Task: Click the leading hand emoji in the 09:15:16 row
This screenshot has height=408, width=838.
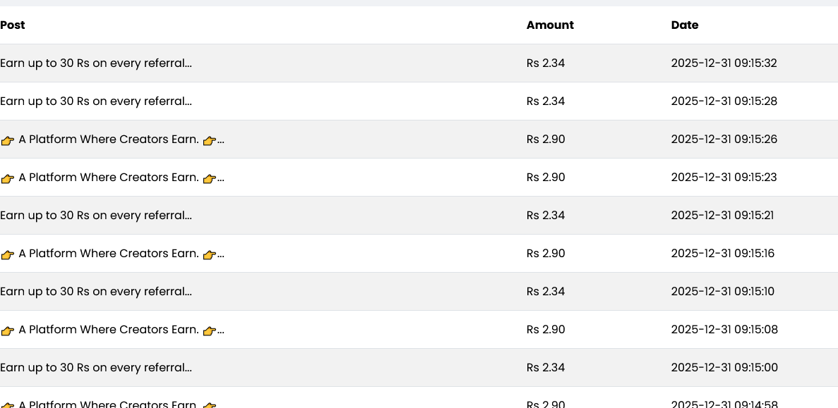Action: coord(8,254)
